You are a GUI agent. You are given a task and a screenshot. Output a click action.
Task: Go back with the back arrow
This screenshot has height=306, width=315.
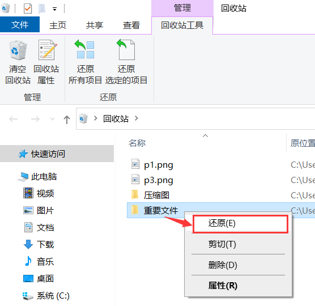coord(14,119)
